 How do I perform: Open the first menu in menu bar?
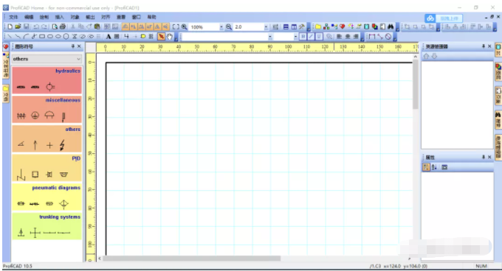(x=13, y=17)
